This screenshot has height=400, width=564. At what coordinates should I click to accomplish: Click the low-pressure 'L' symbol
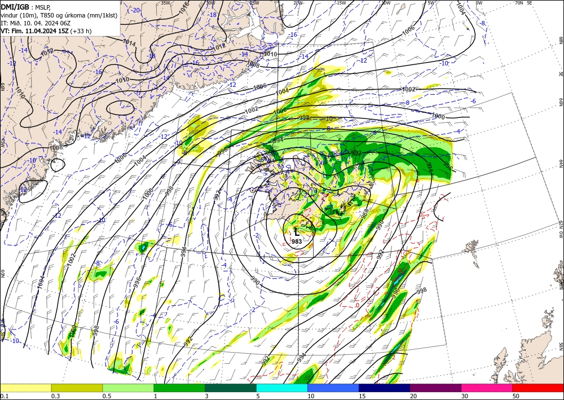click(x=297, y=232)
